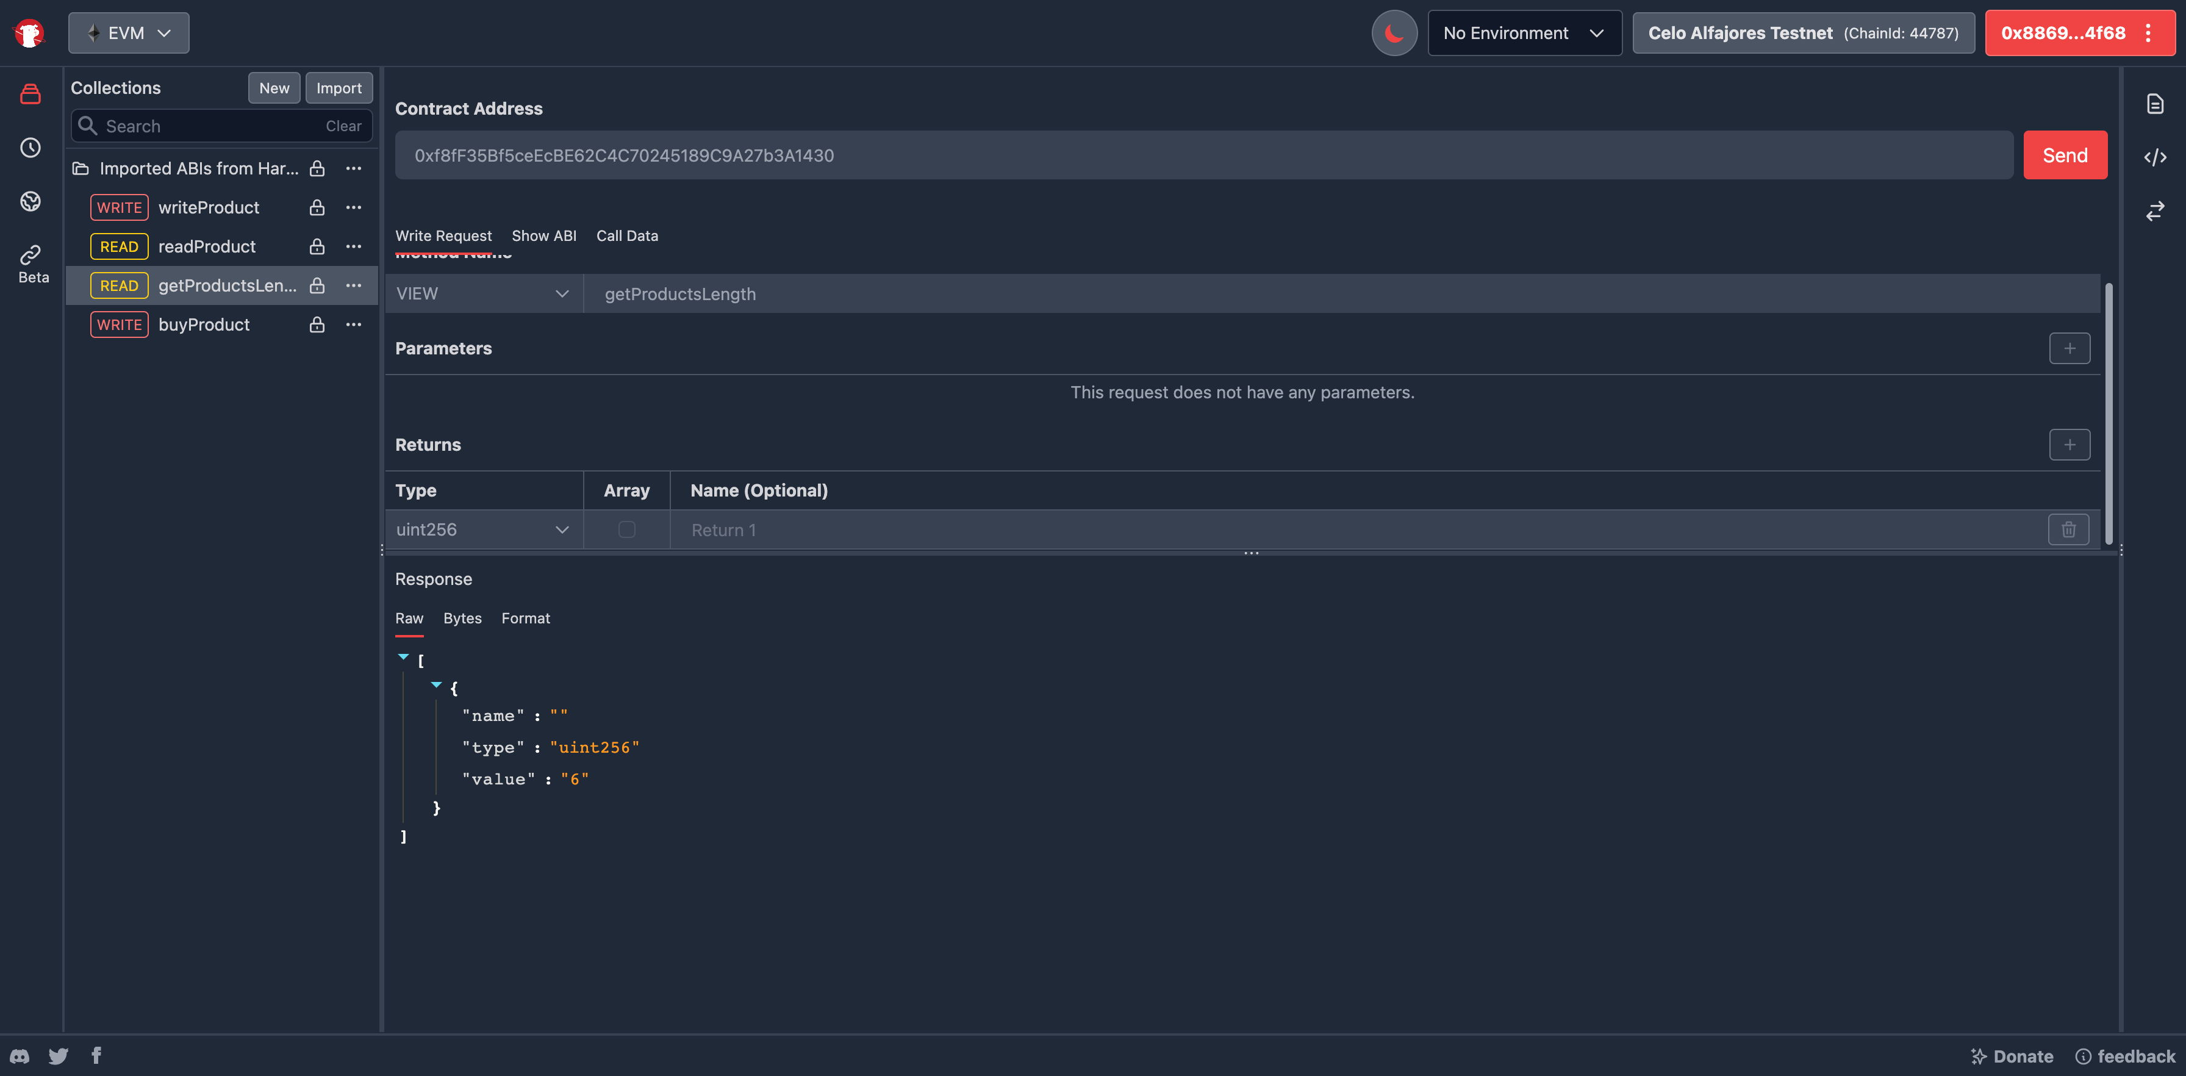
Task: Click the Import collections button
Action: click(339, 88)
